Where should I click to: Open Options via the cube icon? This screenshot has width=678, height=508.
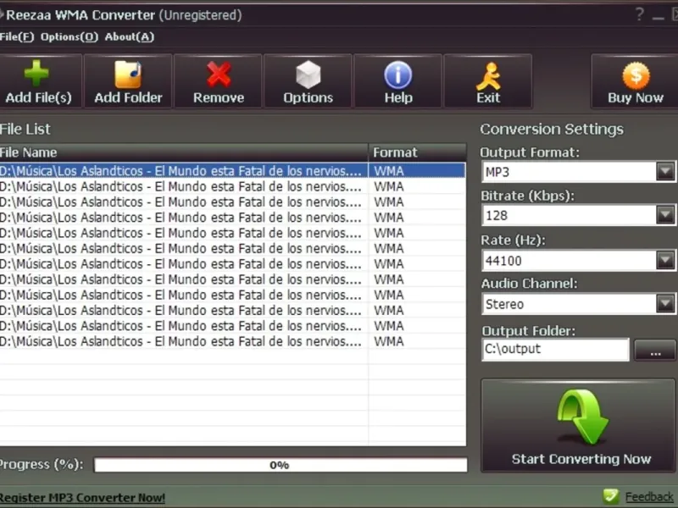308,75
